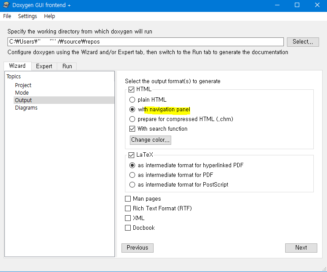Image resolution: width=327 pixels, height=272 pixels.
Task: Enable the Rich Text Format (RTF) checkbox
Action: coord(128,208)
